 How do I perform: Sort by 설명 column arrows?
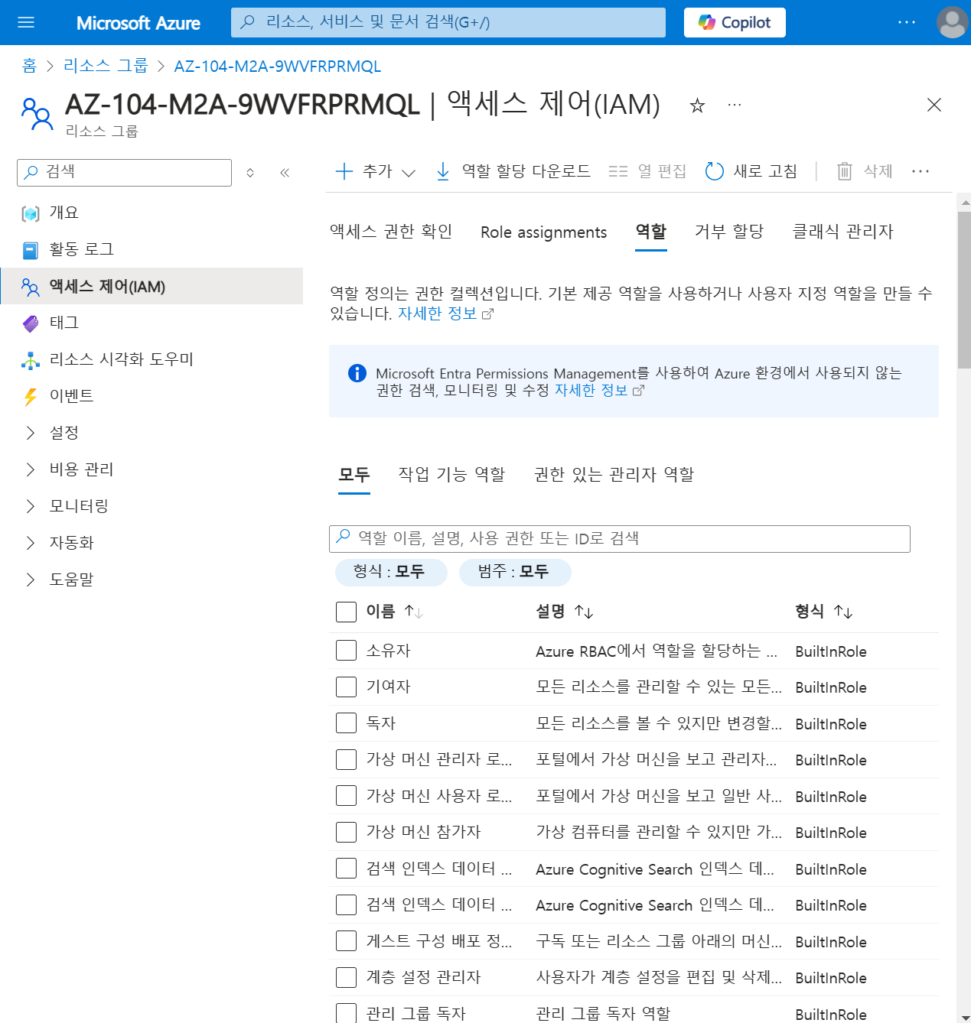tap(584, 612)
